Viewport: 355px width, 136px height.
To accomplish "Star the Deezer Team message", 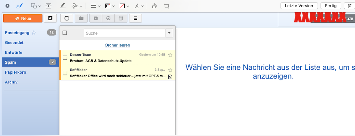I will click(170, 55).
